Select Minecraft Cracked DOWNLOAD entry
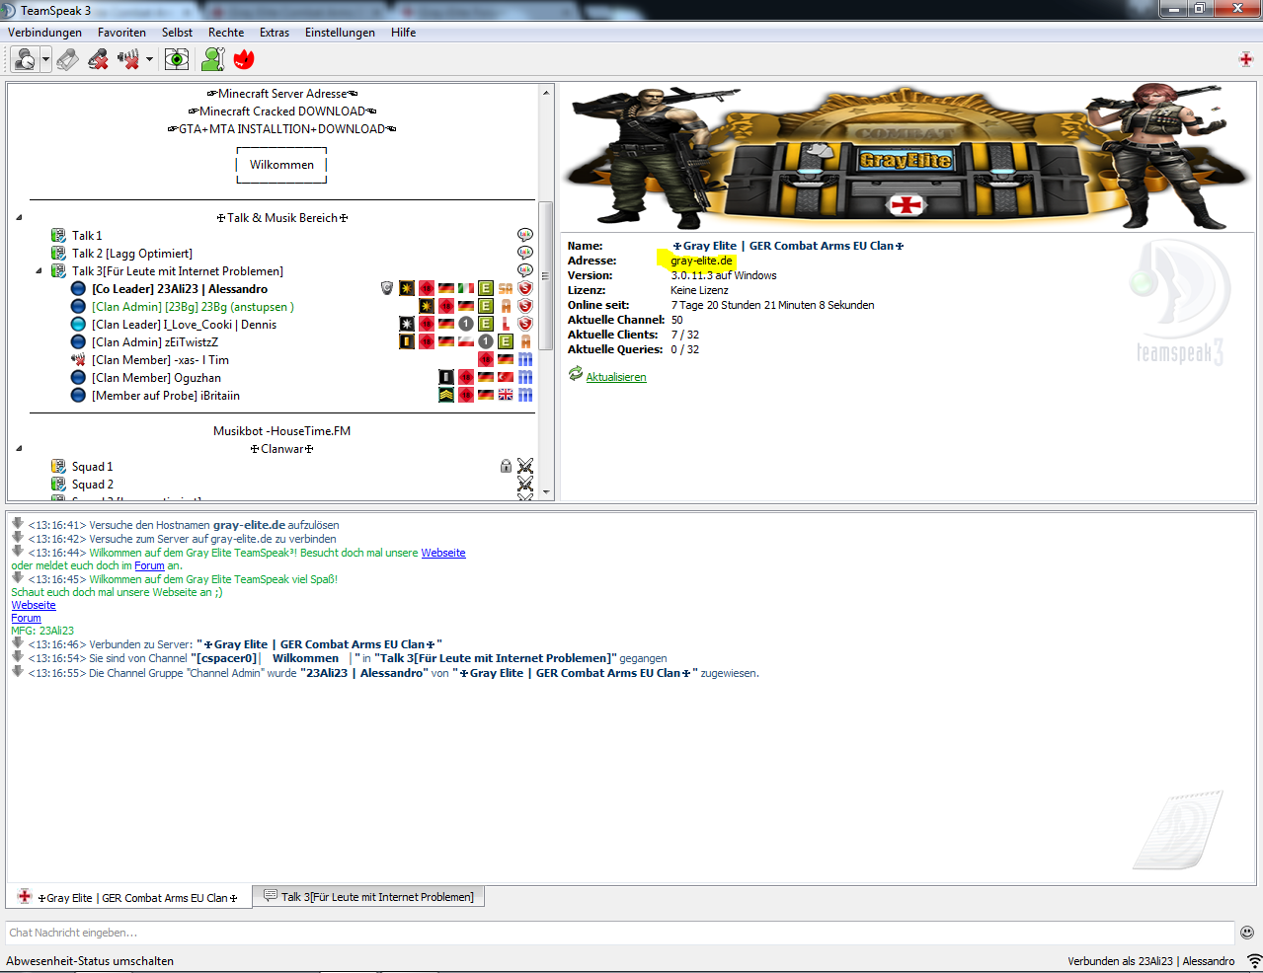1263x973 pixels. (281, 112)
